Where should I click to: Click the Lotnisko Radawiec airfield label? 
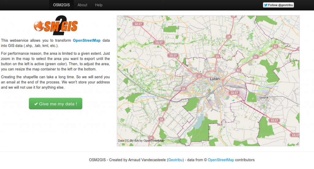(x=148, y=96)
